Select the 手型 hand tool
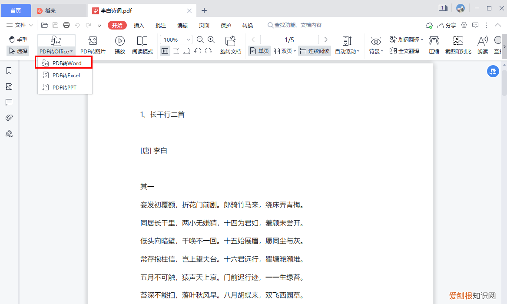Image resolution: width=507 pixels, height=304 pixels. 18,39
